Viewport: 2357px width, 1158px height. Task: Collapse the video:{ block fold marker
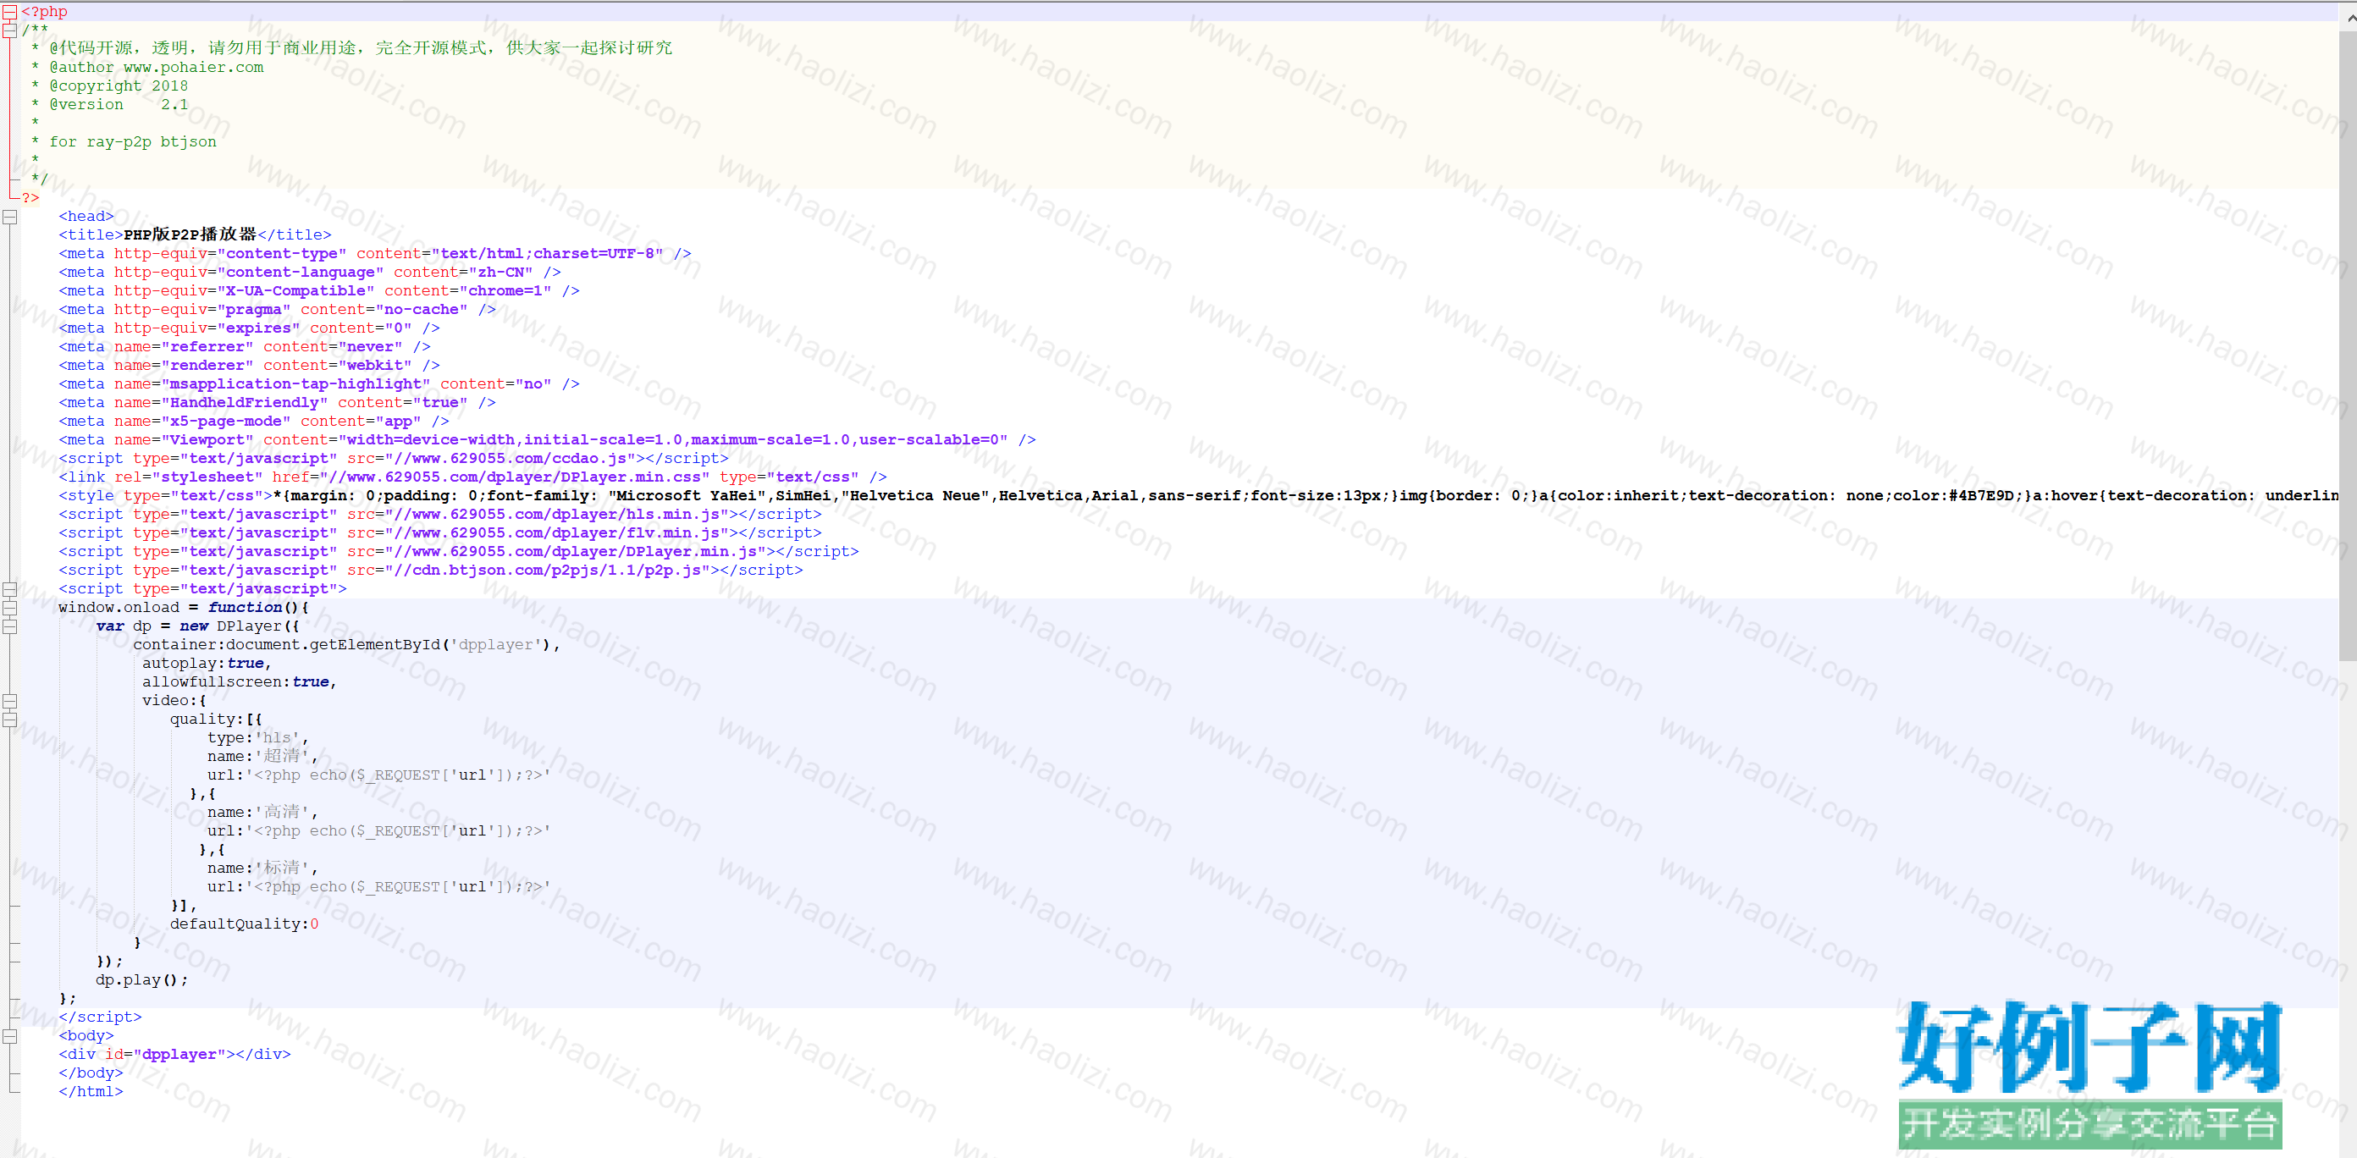[10, 701]
